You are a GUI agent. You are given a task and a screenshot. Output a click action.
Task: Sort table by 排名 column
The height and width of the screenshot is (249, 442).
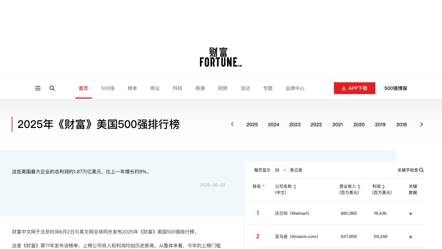[x=259, y=186]
